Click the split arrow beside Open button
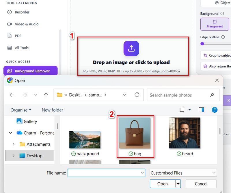This screenshot has width=231, height=193. tap(178, 184)
